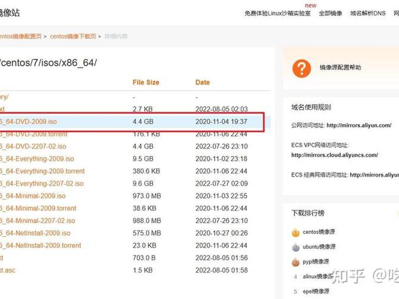Download the 64-NetInstall-2009.iso file
399x299 pixels.
[x=35, y=233]
